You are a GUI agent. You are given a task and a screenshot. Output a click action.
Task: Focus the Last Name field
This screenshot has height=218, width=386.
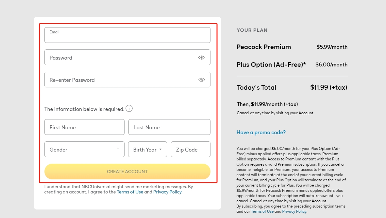coord(169,127)
